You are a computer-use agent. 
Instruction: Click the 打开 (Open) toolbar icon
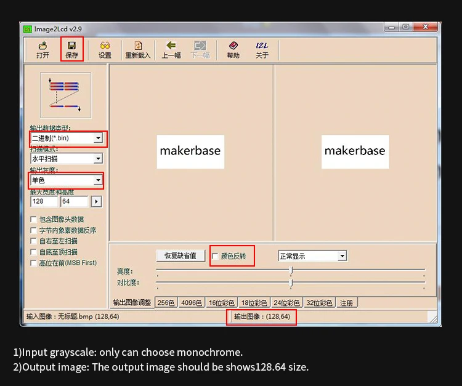(x=43, y=50)
